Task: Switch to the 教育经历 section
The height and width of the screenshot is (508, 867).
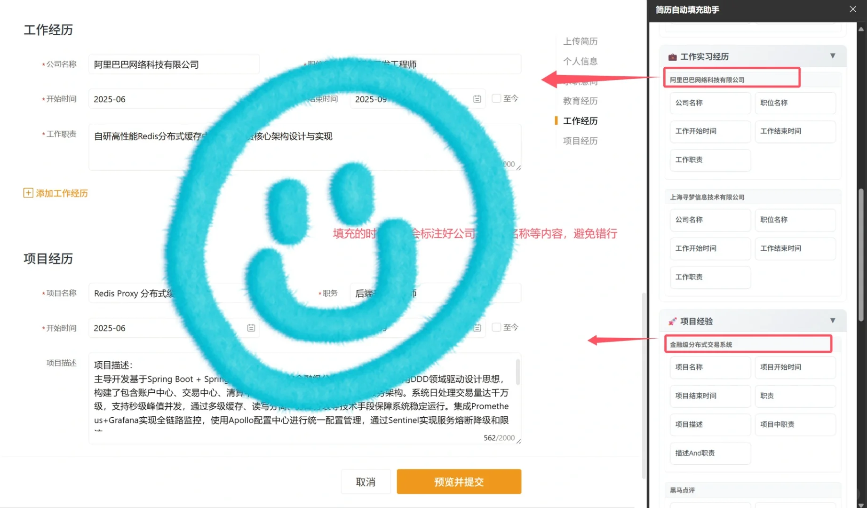Action: click(580, 100)
